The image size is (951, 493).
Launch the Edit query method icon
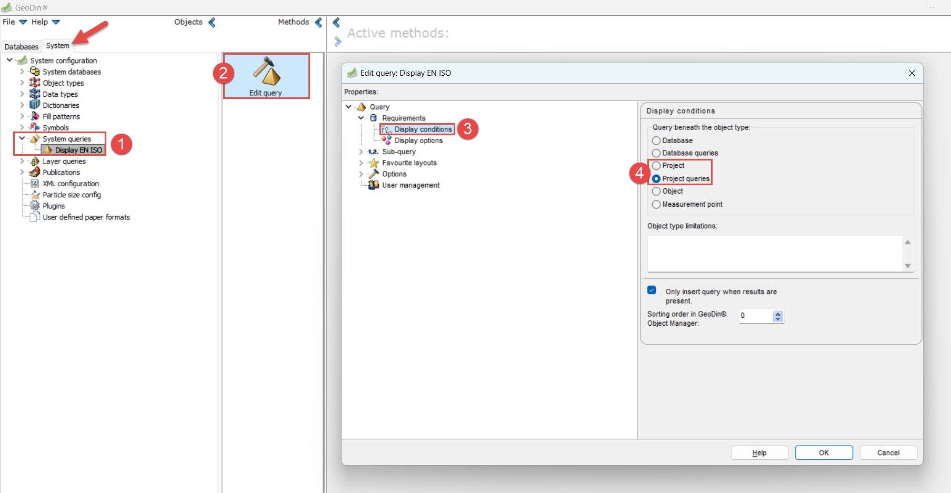pyautogui.click(x=266, y=71)
